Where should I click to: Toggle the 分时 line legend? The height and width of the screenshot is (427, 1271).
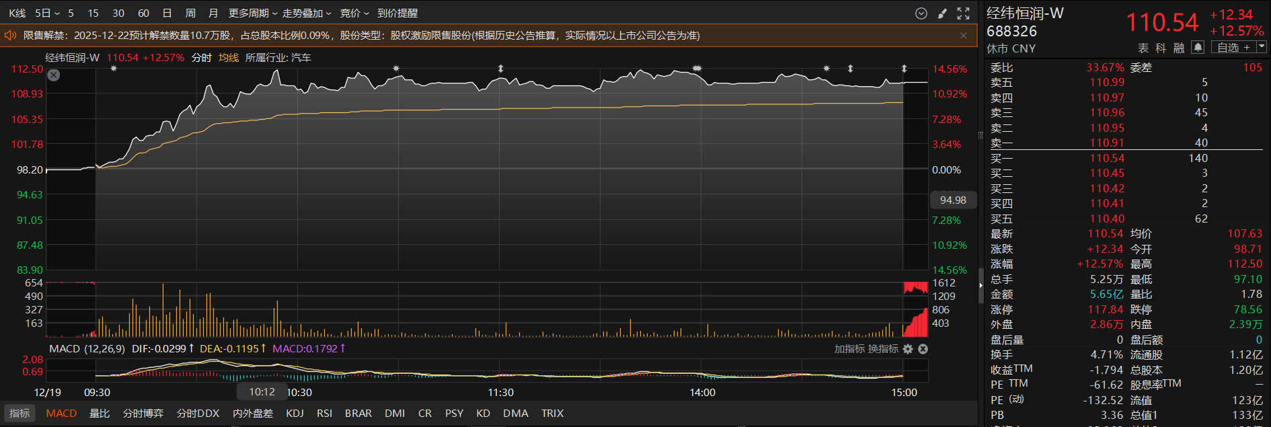click(202, 58)
